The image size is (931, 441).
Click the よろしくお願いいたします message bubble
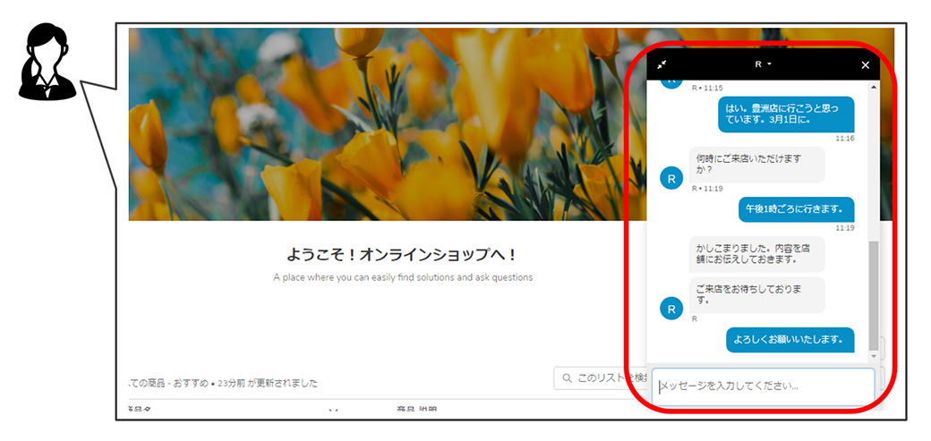tap(789, 339)
